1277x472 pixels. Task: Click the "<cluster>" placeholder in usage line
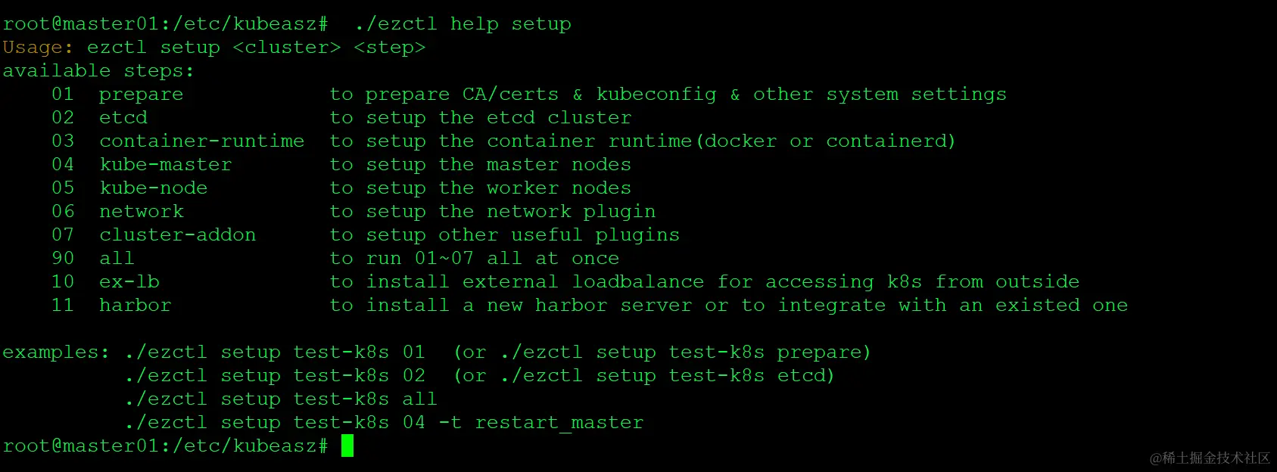[287, 48]
